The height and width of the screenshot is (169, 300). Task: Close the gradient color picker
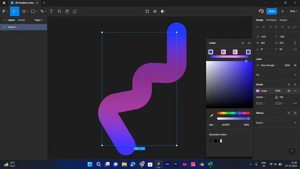249,43
